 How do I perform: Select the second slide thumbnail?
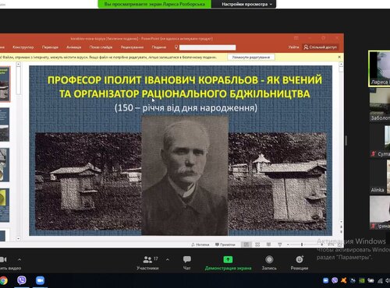tap(5, 125)
